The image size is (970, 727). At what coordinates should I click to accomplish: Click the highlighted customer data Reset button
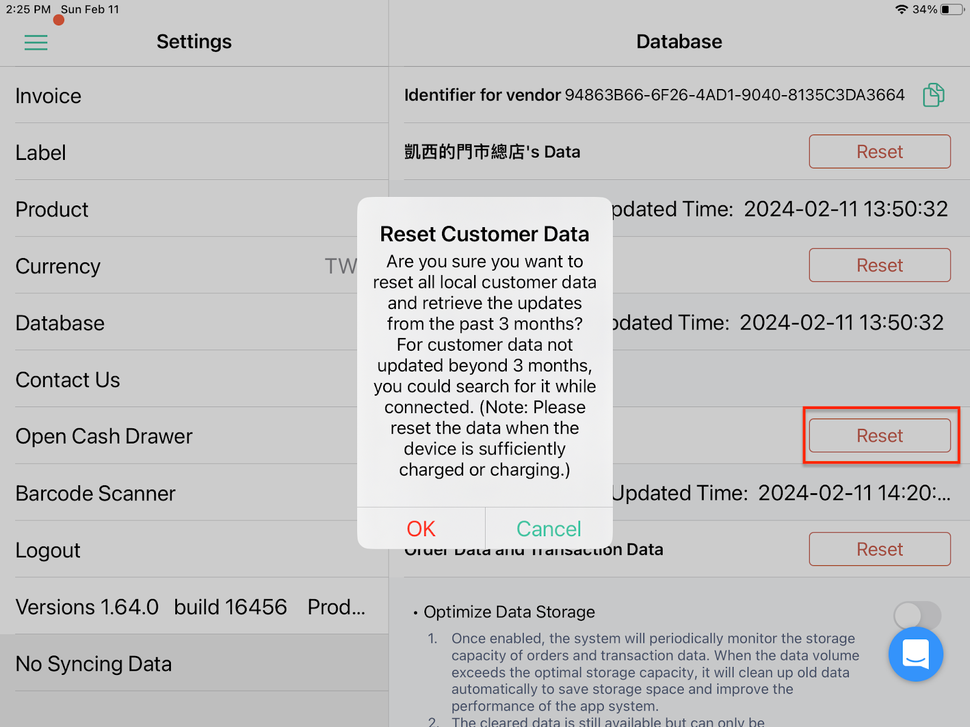pos(880,436)
